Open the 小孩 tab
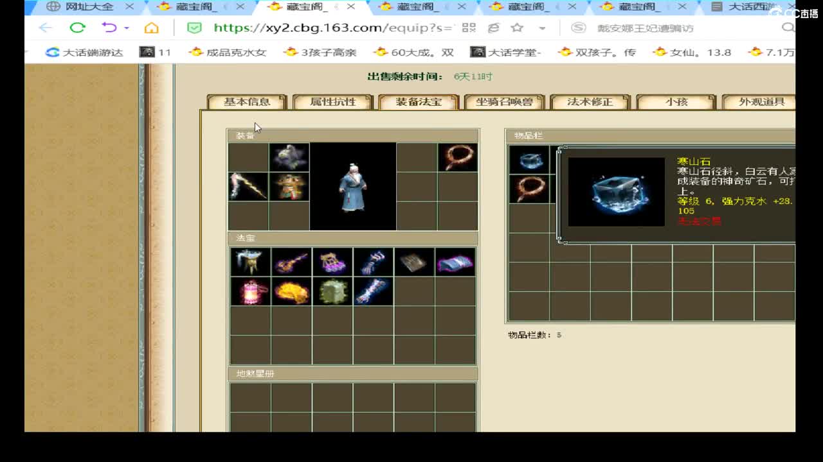 (x=676, y=102)
